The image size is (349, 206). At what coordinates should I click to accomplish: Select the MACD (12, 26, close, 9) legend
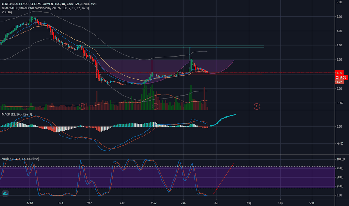coord(17,115)
